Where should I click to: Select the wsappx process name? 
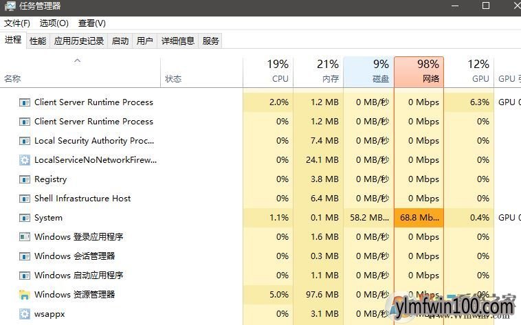click(x=49, y=314)
